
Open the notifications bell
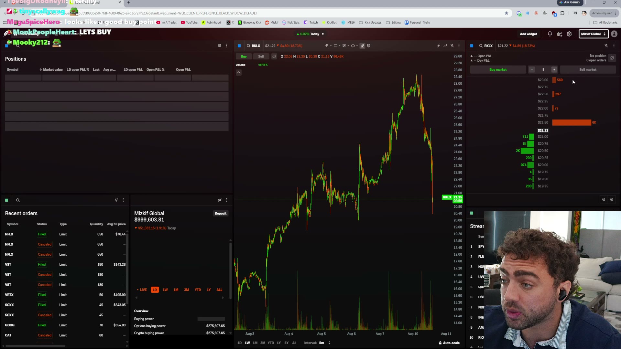[x=550, y=34]
